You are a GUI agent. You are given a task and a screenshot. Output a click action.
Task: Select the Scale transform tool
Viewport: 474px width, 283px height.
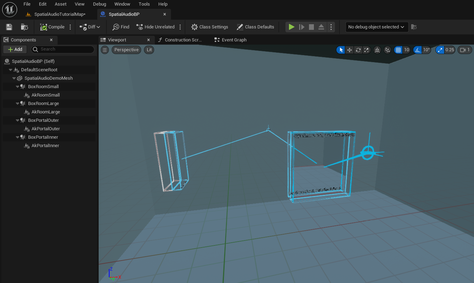click(x=367, y=50)
